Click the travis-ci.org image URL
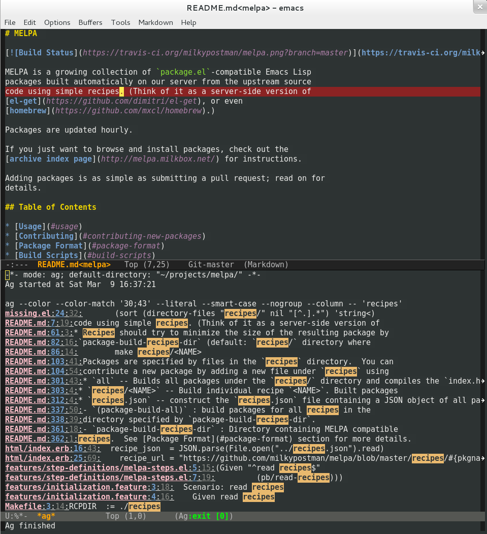The width and height of the screenshot is (487, 534). click(215, 53)
